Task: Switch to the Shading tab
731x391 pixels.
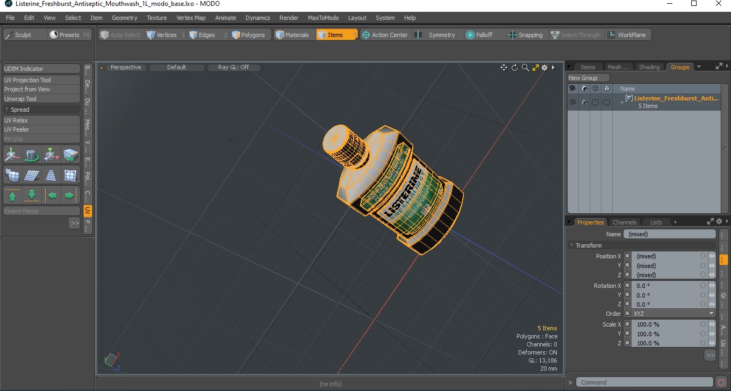Action: (x=649, y=67)
